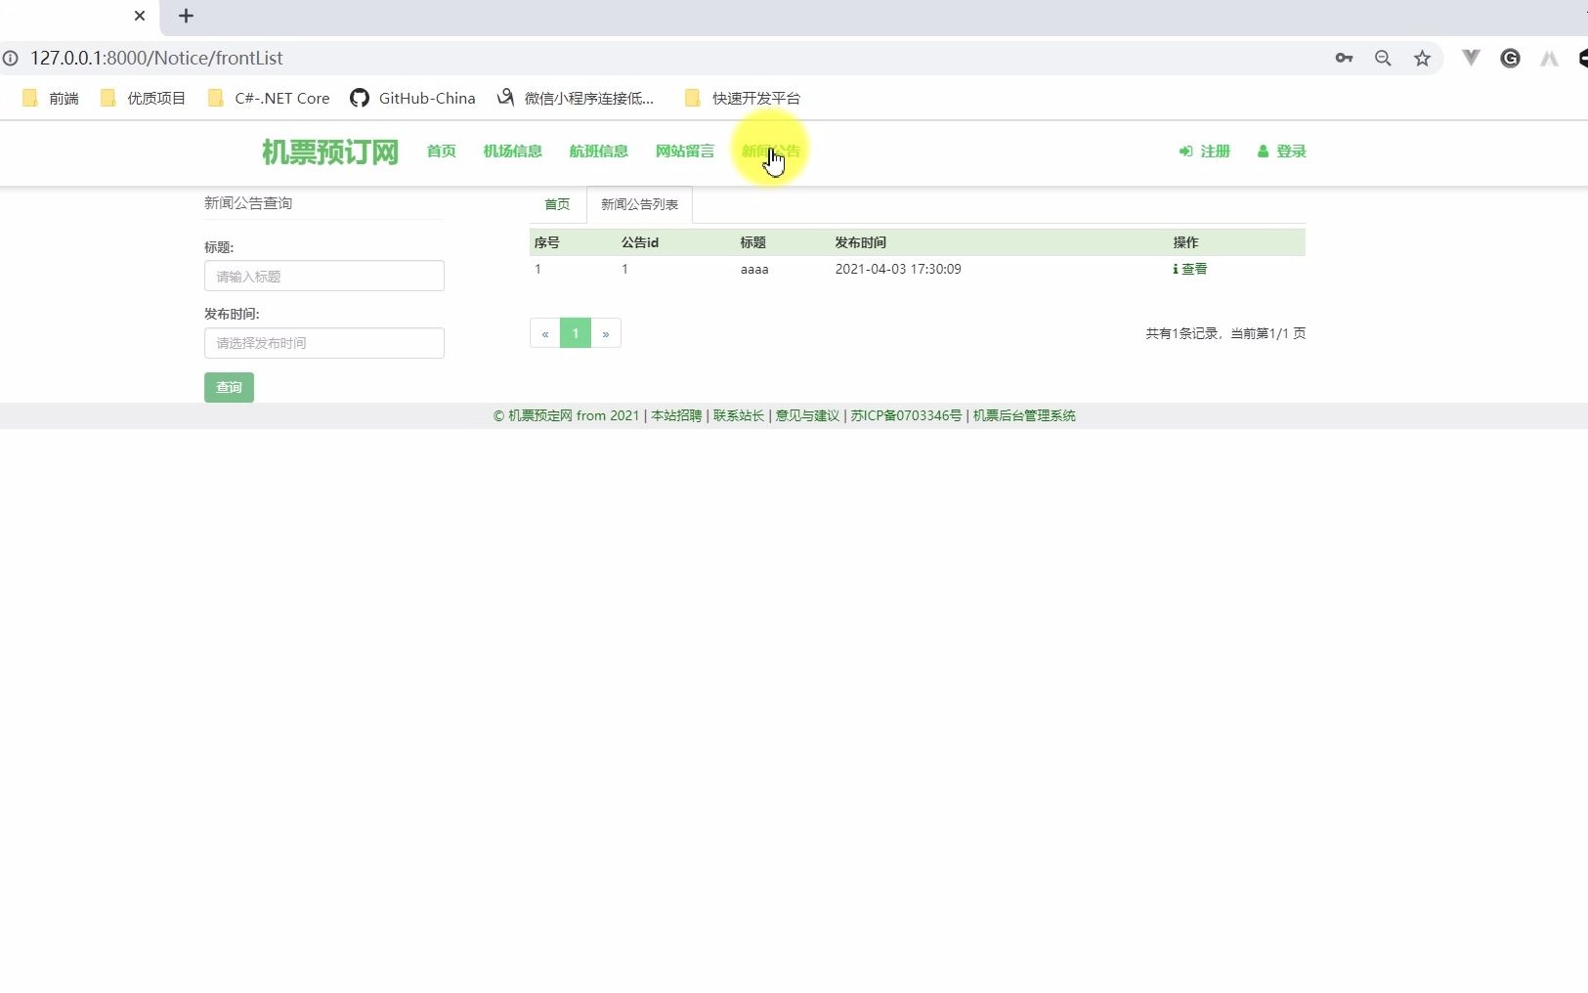Viewport: 1588px width, 993px height.
Task: Click the 发布时间 date input field
Action: pyautogui.click(x=324, y=343)
